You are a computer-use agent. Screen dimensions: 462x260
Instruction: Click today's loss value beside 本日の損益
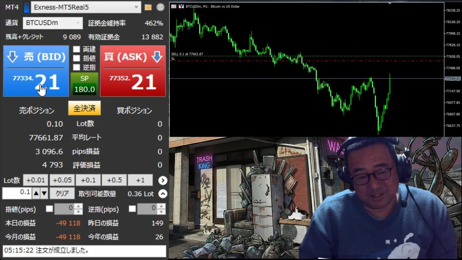tap(68, 223)
